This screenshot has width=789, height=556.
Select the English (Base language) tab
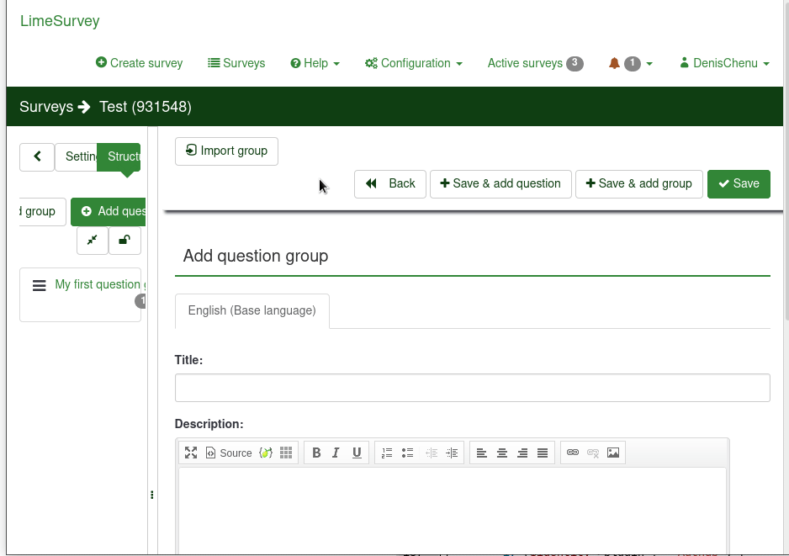[x=252, y=310]
